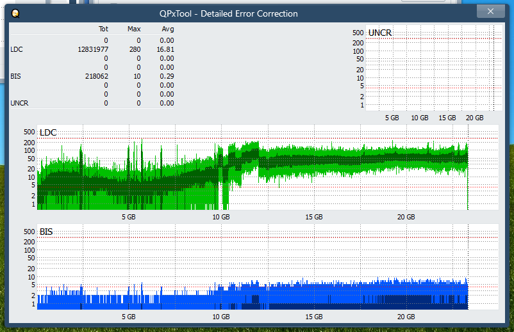Click the LDC max value 280
Image resolution: width=514 pixels, height=332 pixels.
coord(135,49)
